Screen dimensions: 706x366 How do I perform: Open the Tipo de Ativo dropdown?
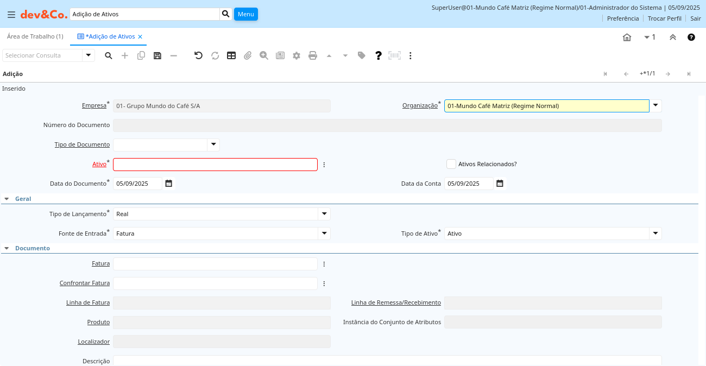click(655, 234)
